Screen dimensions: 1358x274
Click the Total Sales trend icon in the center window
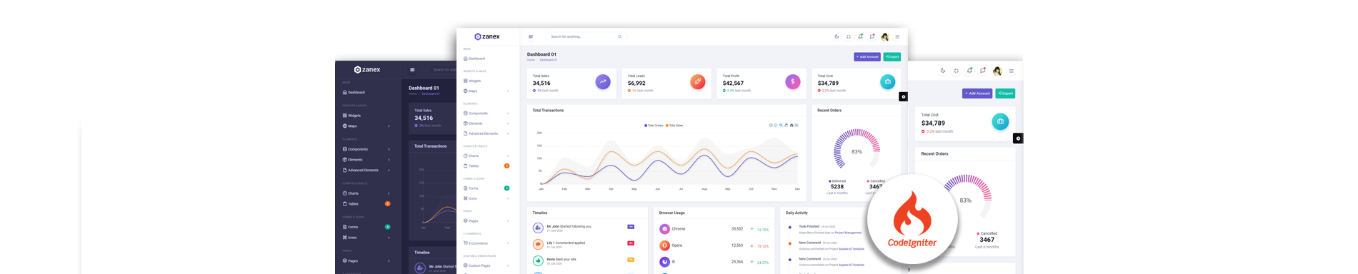tap(603, 81)
